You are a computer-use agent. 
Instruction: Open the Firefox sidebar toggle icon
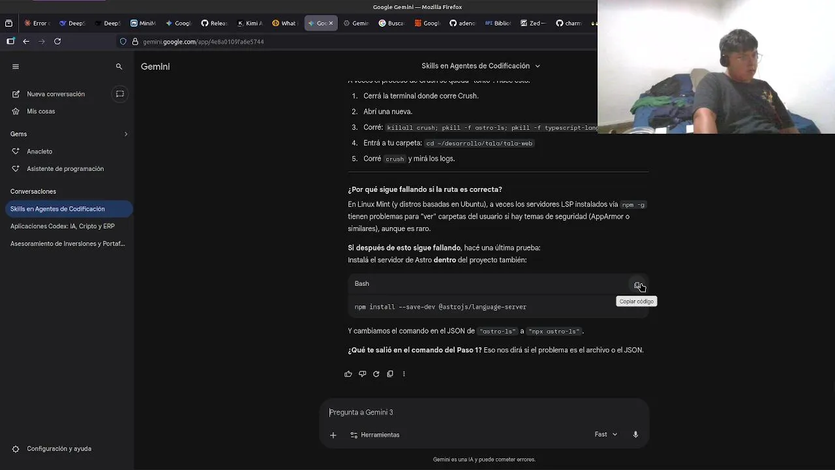(x=10, y=41)
